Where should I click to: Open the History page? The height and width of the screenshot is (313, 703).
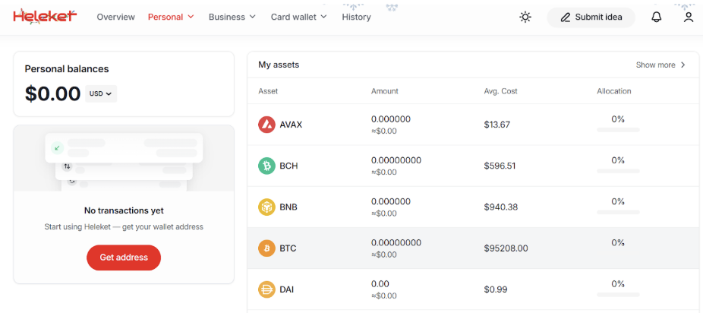click(x=356, y=17)
